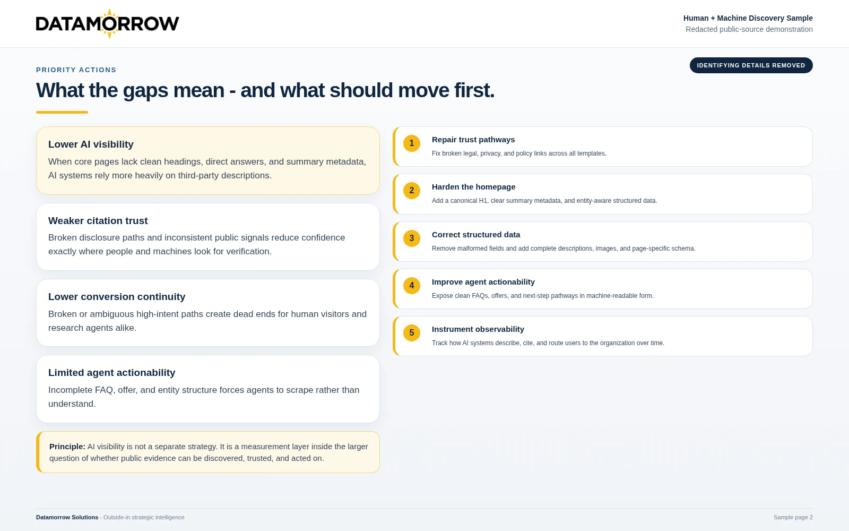Click the number 3 badge
The image size is (849, 531).
(412, 238)
